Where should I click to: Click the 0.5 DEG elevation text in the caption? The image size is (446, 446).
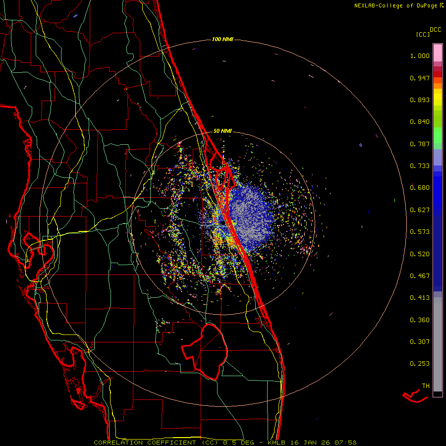238,443
